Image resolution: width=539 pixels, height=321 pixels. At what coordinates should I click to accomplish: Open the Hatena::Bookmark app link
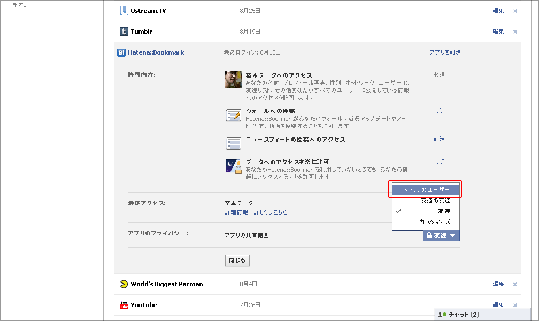[x=156, y=52]
